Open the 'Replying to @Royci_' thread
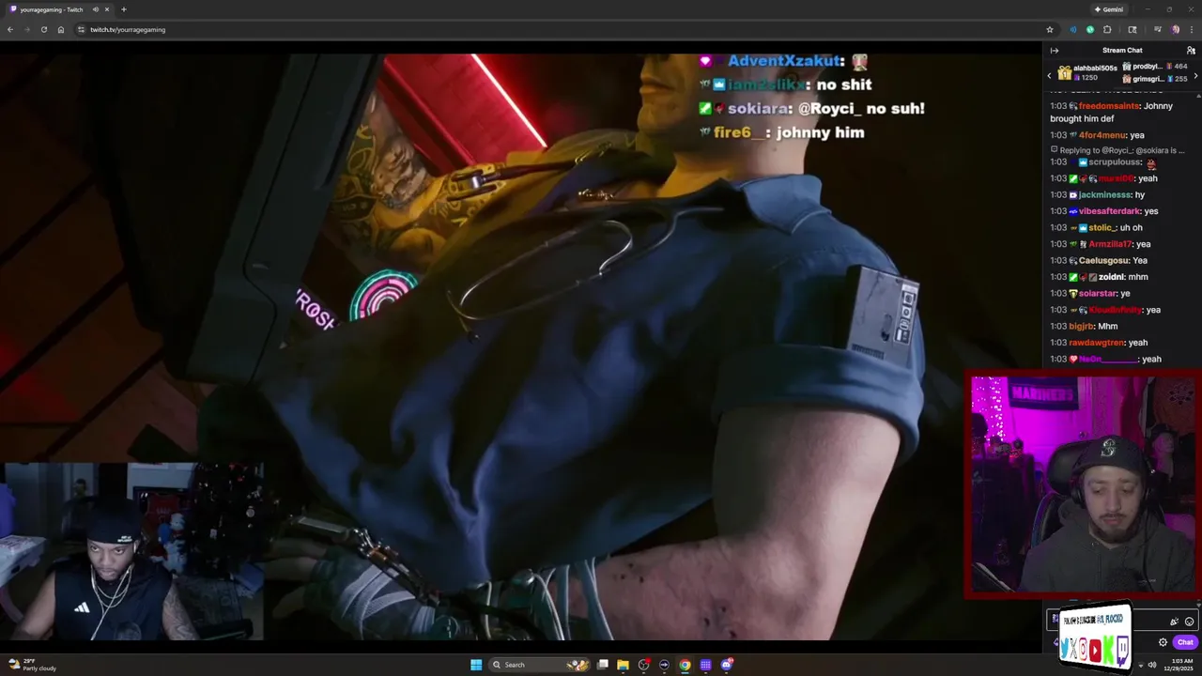The width and height of the screenshot is (1202, 676). coord(1118,150)
